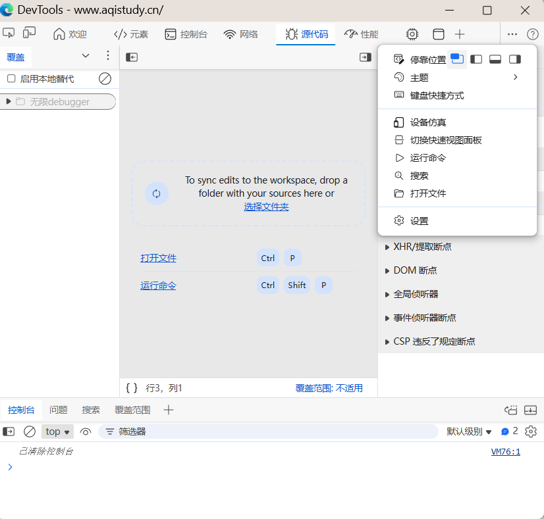The width and height of the screenshot is (544, 519).
Task: Toggle the live expression eye icon
Action: (86, 432)
